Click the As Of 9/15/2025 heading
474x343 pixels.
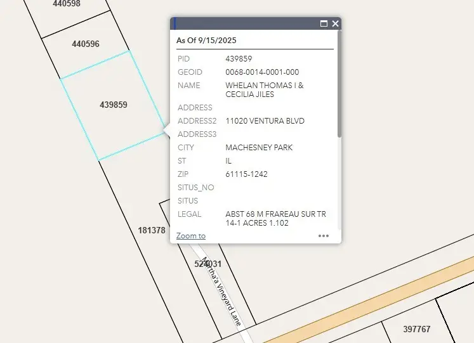click(x=206, y=41)
